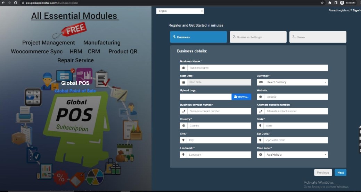Image resolution: width=361 pixels, height=192 pixels.
Task: Click the Browse button for logo upload
Action: click(x=241, y=97)
